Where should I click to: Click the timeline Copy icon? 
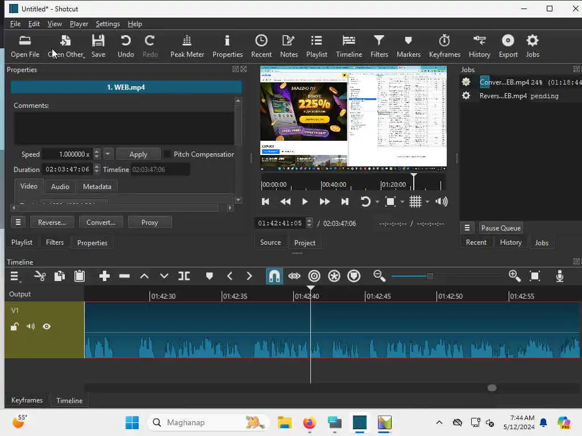pyautogui.click(x=60, y=276)
